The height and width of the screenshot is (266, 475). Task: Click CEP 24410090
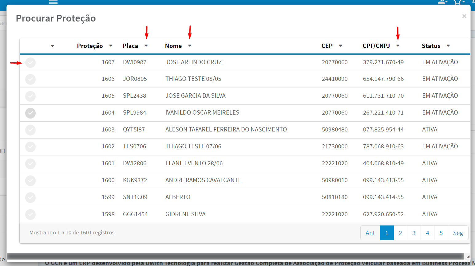click(x=335, y=79)
